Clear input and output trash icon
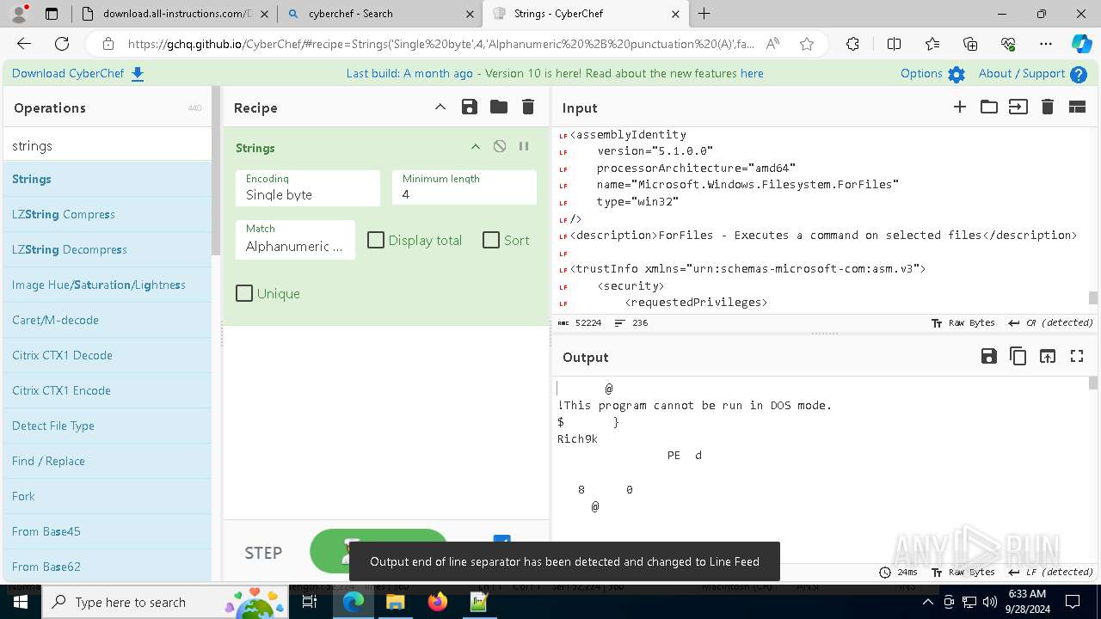This screenshot has width=1101, height=619. pyautogui.click(x=1048, y=107)
